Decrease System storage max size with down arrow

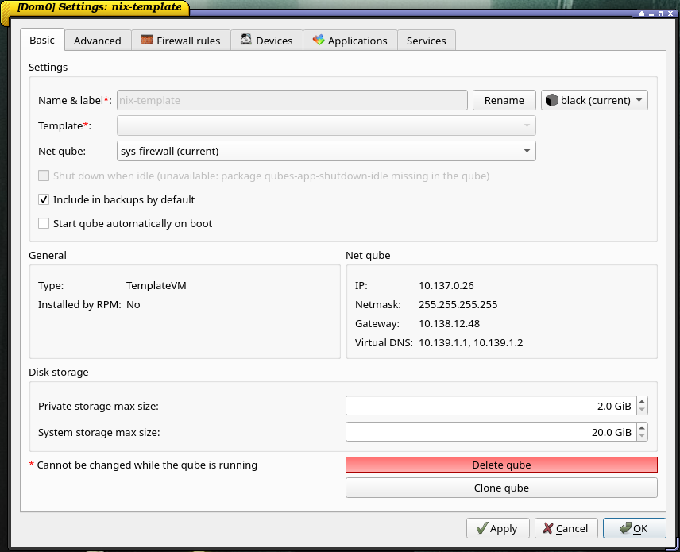tap(642, 437)
